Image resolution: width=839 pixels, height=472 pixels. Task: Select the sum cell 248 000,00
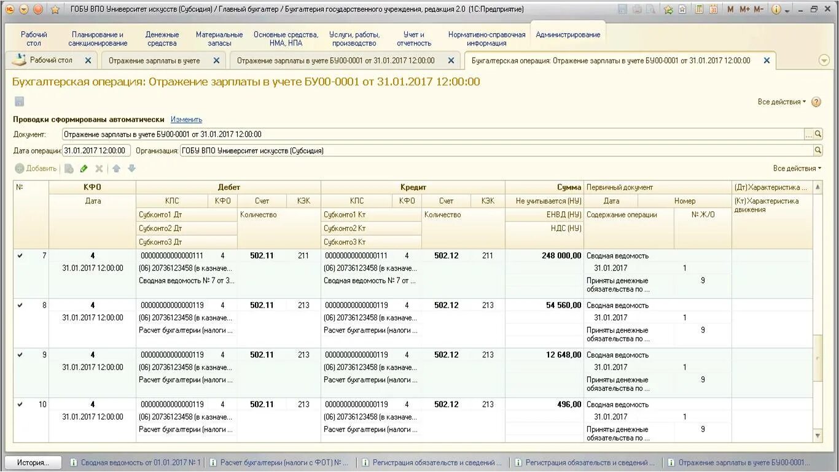point(544,256)
